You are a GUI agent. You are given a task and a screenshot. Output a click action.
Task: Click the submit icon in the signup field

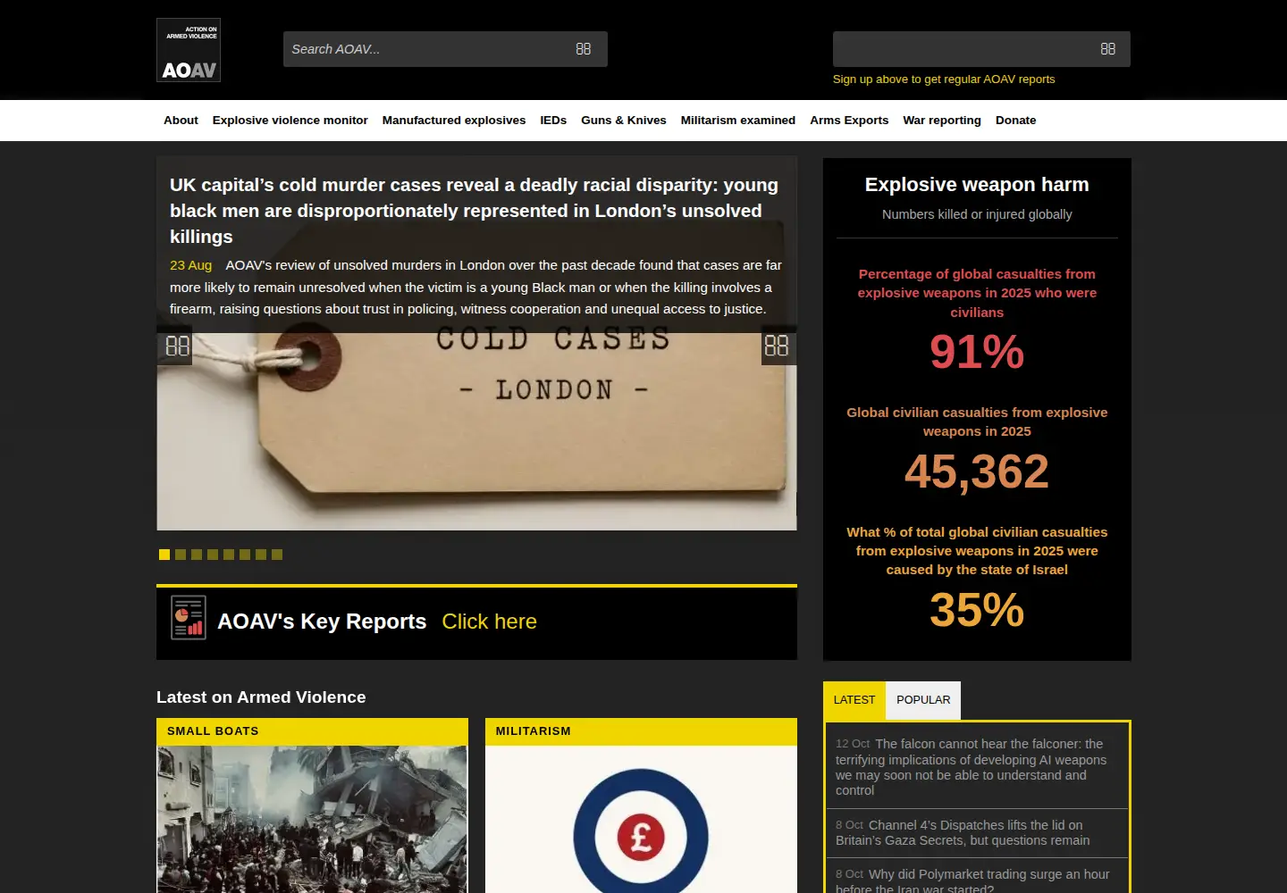pos(1108,49)
